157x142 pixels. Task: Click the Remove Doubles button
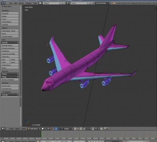pos(10,80)
